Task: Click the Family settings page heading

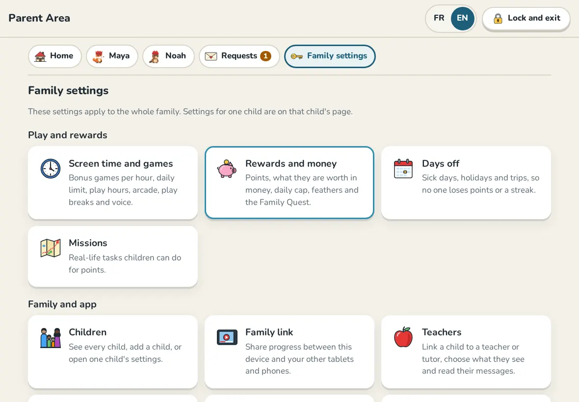Action: [x=68, y=90]
